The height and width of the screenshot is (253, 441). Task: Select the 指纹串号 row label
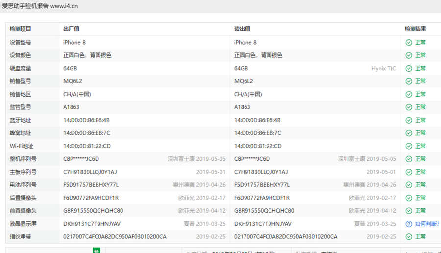point(21,237)
